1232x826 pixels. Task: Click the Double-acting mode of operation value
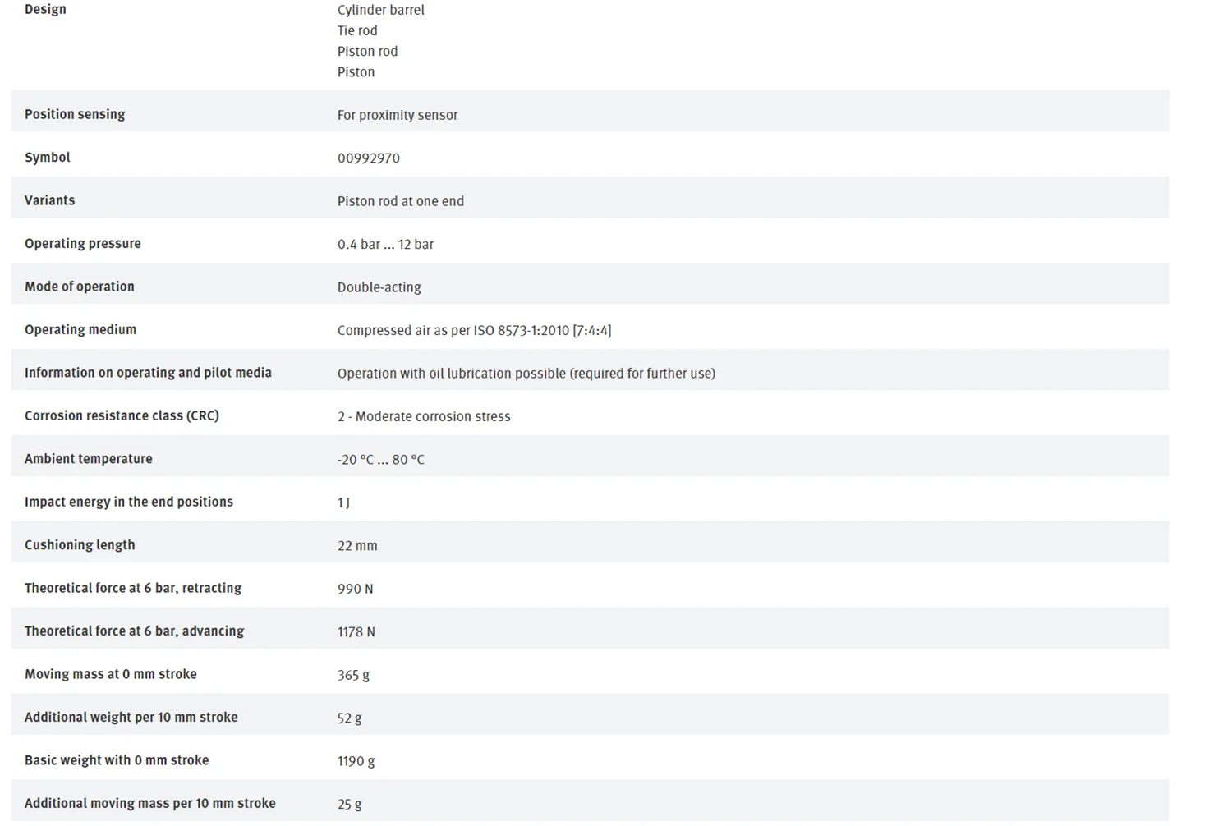[x=379, y=287]
